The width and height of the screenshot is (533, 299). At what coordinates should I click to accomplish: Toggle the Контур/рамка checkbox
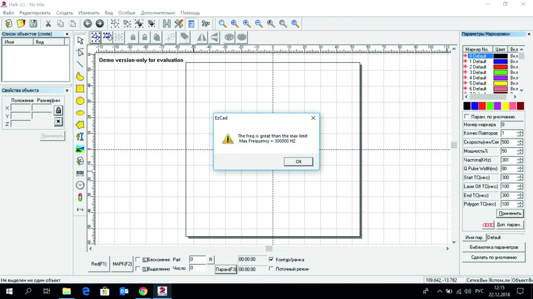click(x=271, y=260)
